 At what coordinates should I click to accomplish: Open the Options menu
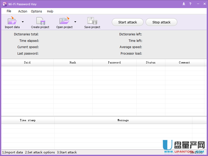(36, 11)
